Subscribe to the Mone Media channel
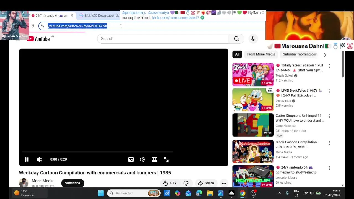 (x=73, y=183)
